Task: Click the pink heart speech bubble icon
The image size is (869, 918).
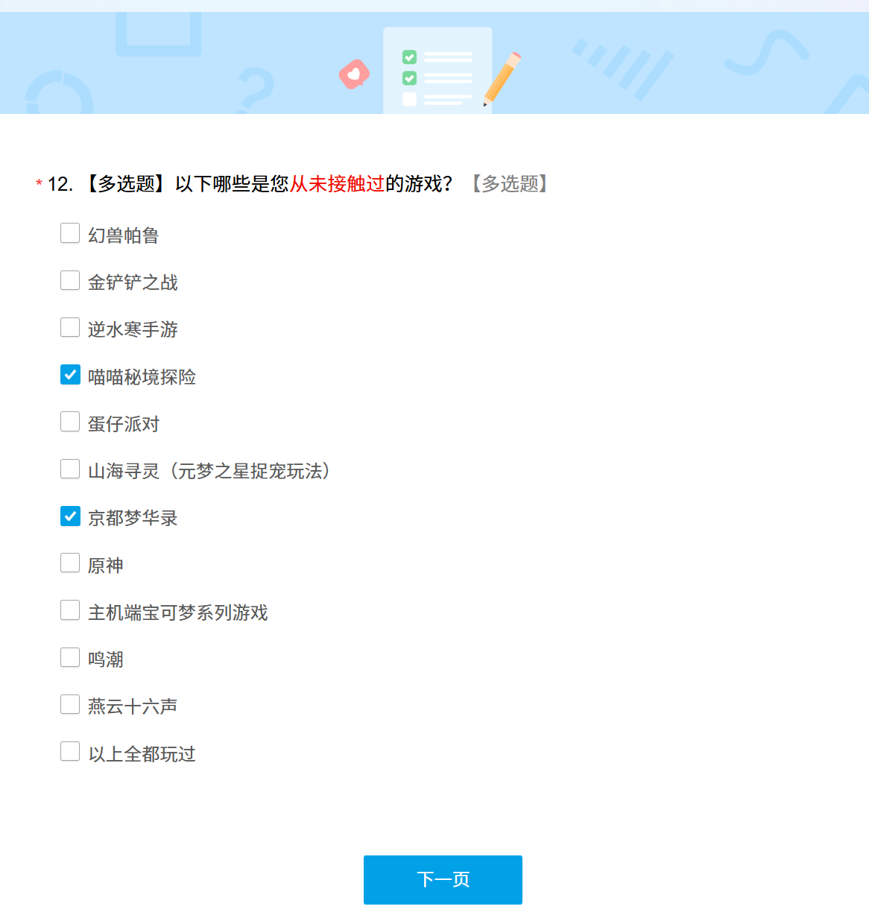Action: (x=354, y=75)
